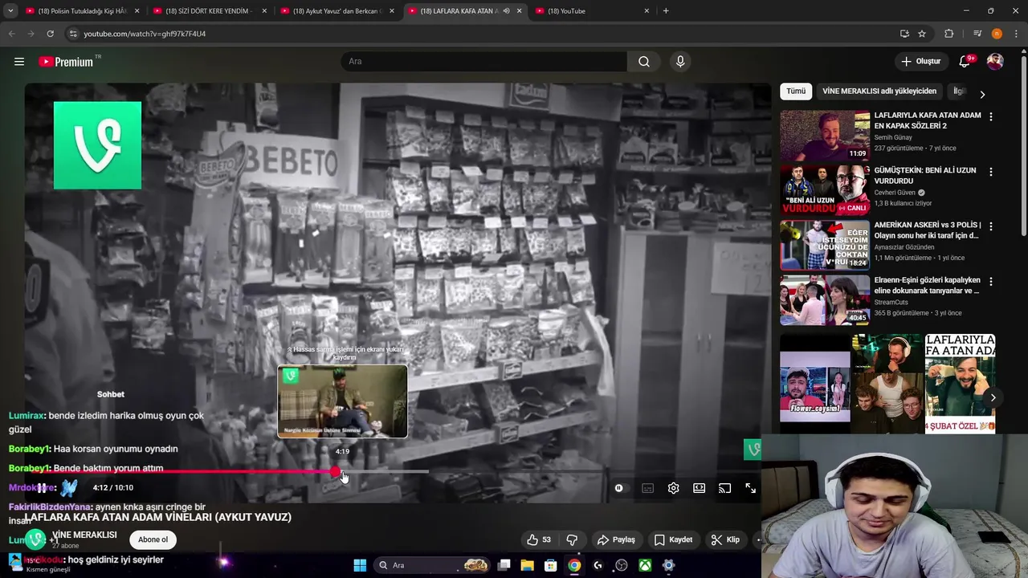Reload the page
The height and width of the screenshot is (578, 1028).
[50, 34]
